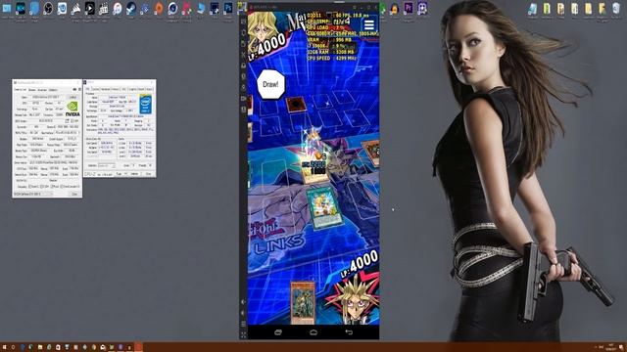Switch to GPU-Z Sensors tab
The image size is (627, 352).
tap(31, 90)
